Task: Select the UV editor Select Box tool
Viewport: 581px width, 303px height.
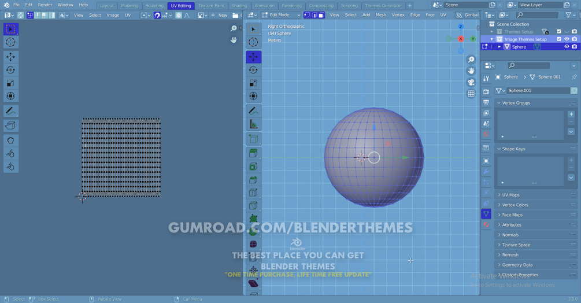Action: click(11, 29)
